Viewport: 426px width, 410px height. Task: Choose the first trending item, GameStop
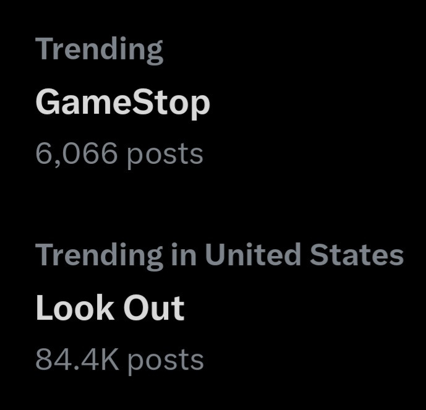(x=122, y=103)
